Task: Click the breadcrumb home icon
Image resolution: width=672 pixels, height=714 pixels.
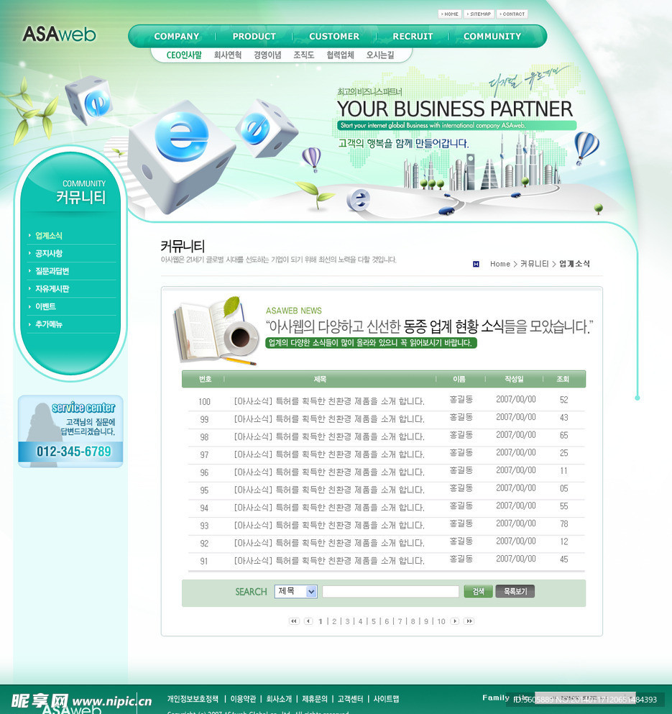Action: coord(477,264)
